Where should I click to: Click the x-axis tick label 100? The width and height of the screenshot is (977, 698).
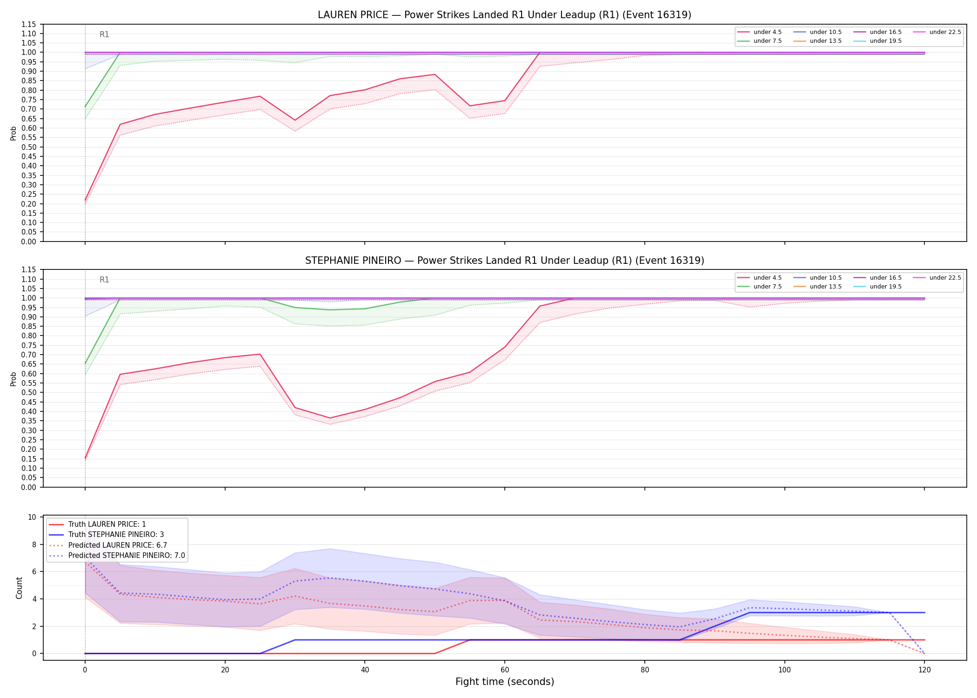tap(784, 670)
